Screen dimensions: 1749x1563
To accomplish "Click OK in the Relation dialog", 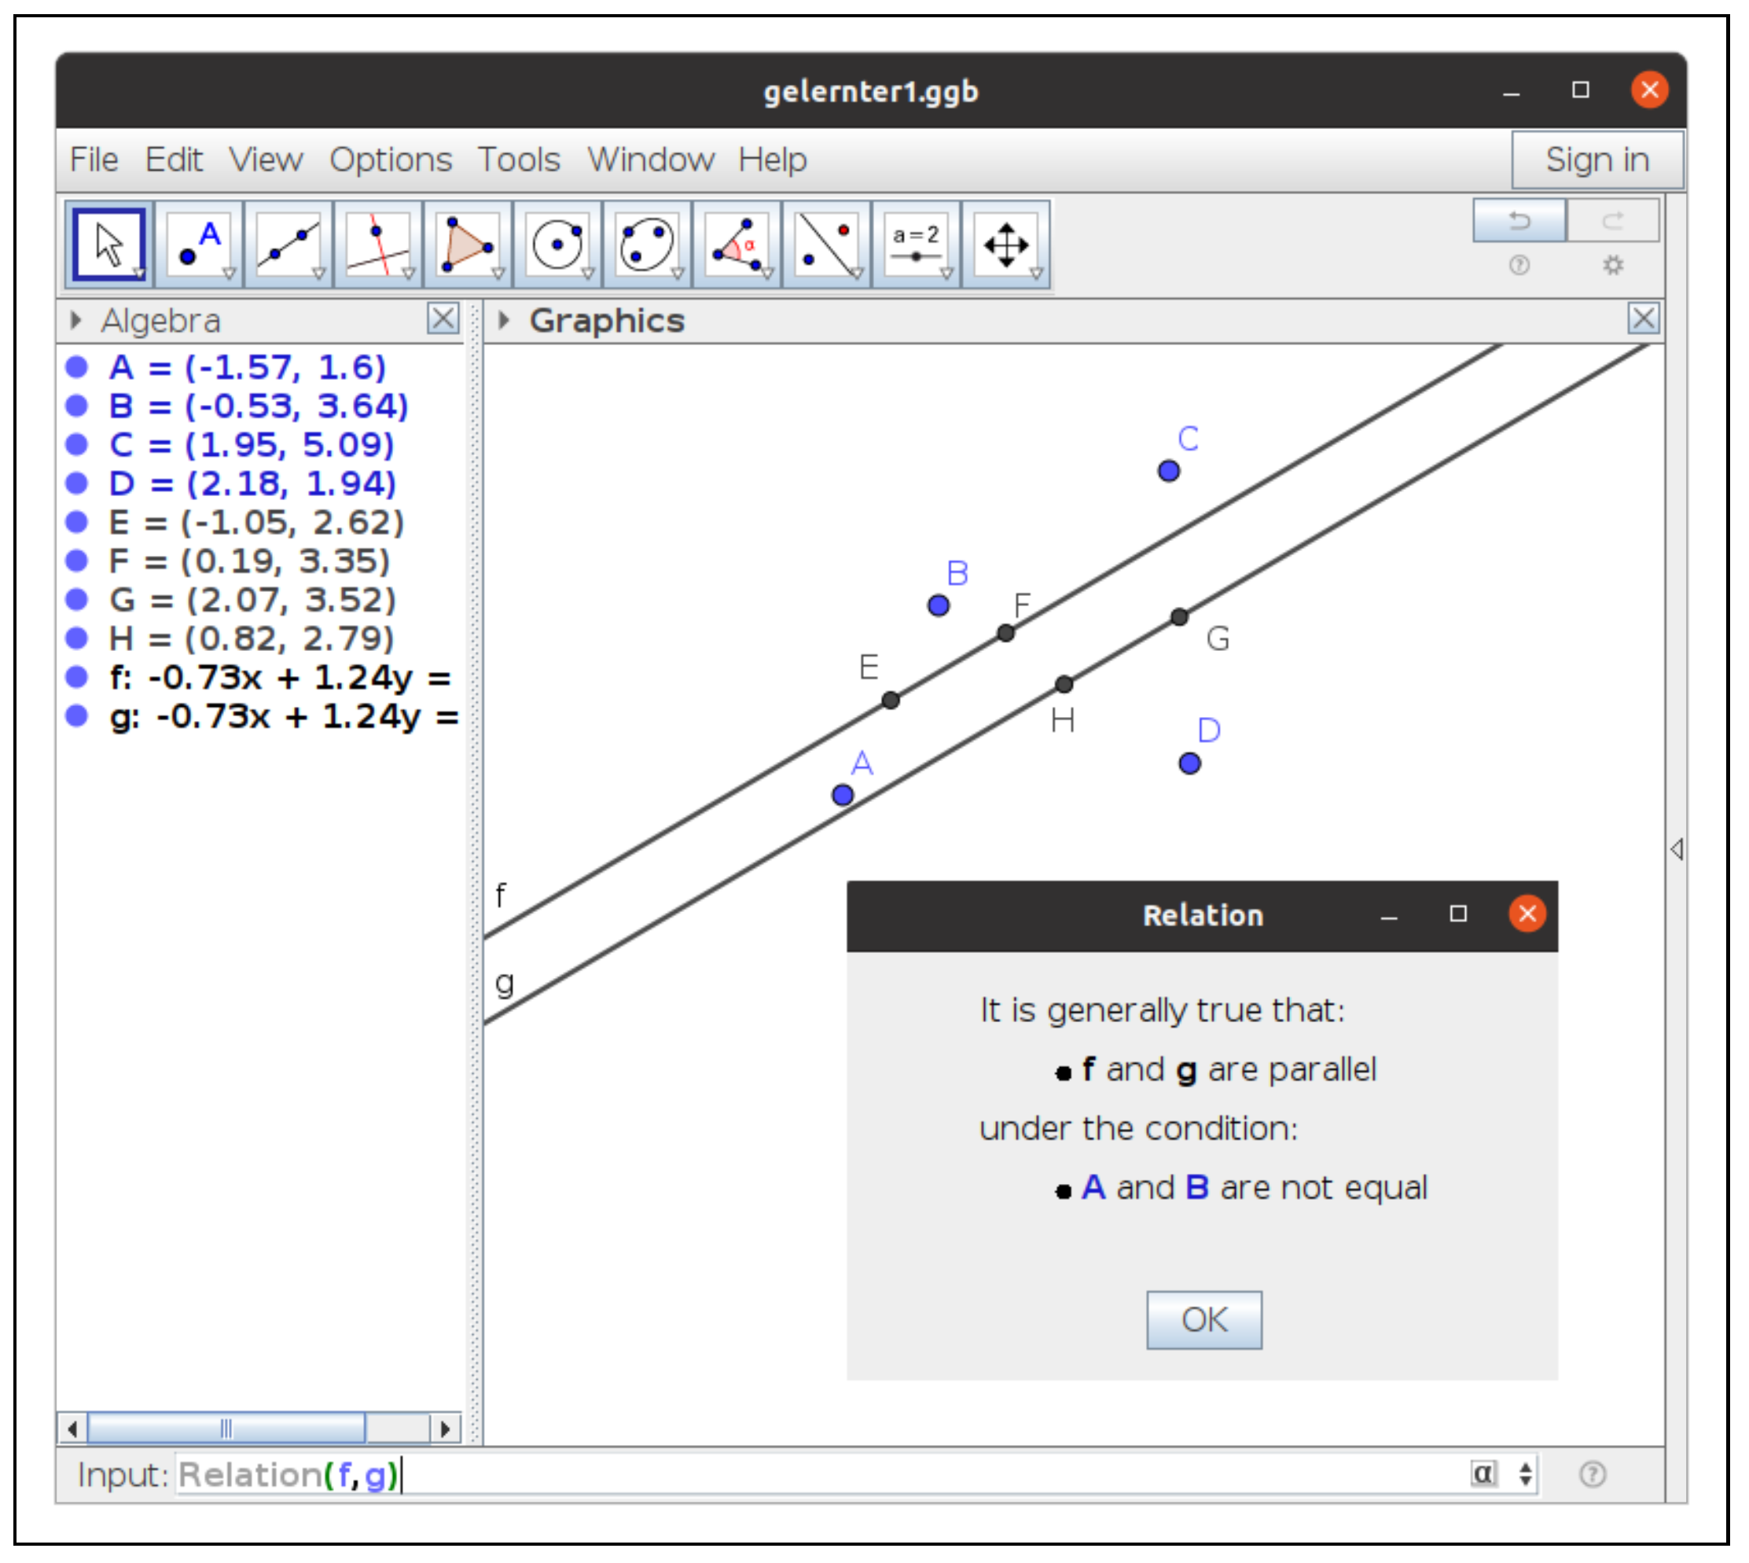I will 1203,1320.
